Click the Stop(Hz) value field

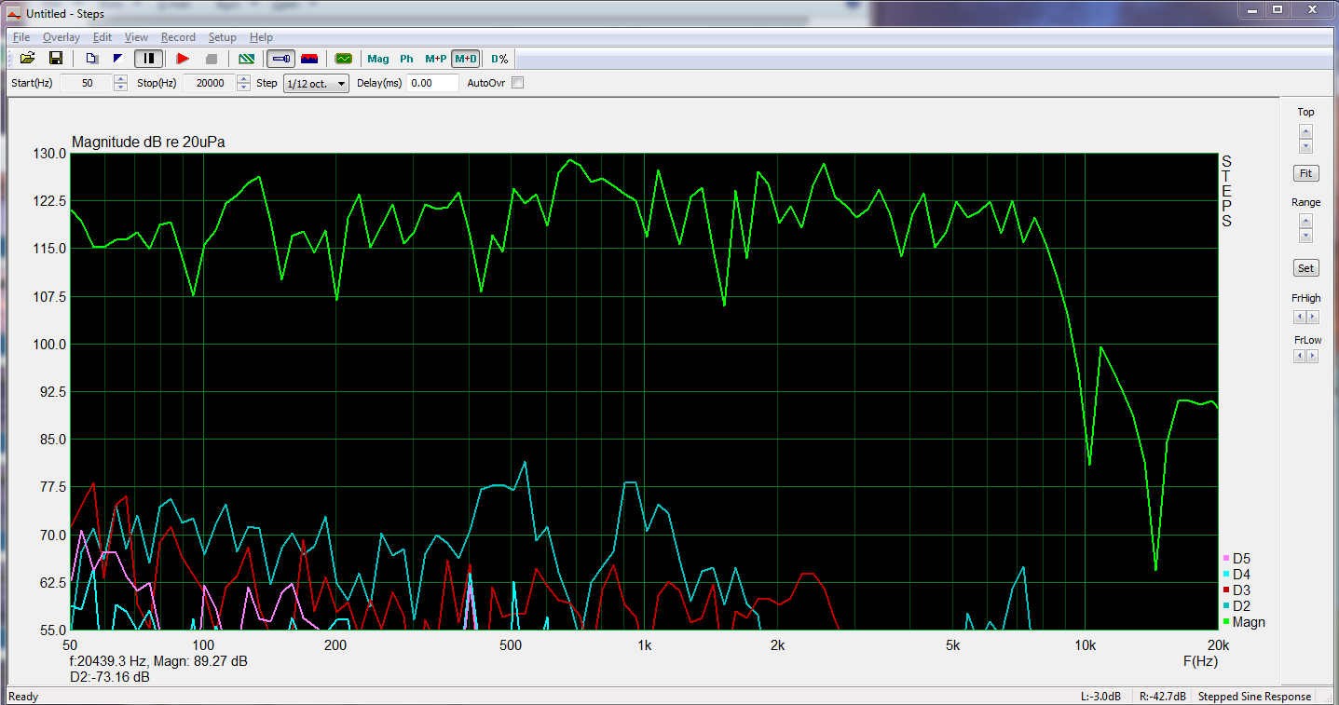[x=210, y=83]
